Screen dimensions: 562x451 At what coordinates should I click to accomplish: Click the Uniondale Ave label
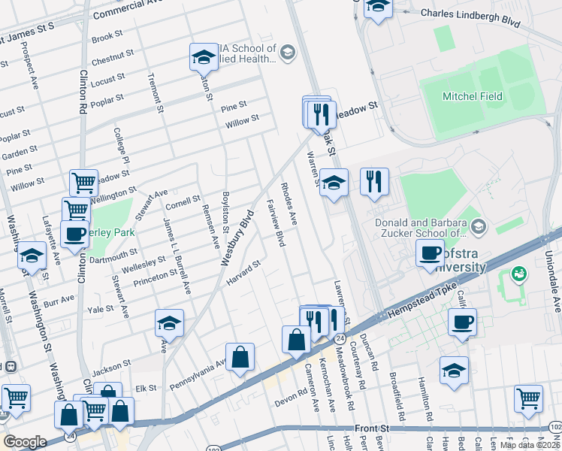(x=552, y=281)
